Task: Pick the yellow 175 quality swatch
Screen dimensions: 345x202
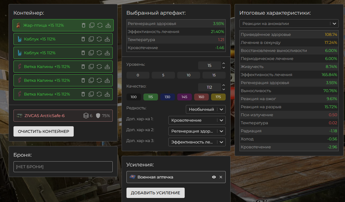Action: [218, 97]
